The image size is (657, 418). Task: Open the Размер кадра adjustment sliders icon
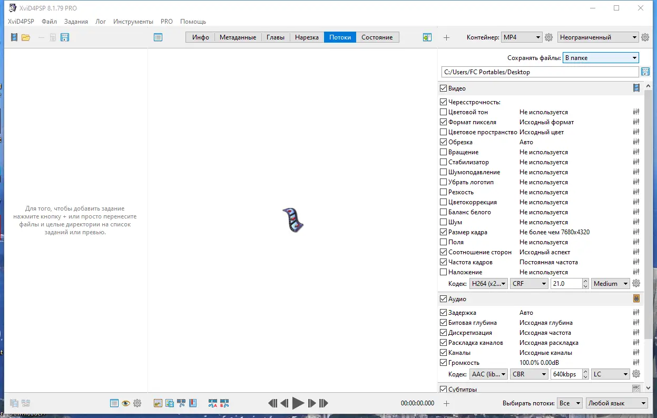point(636,232)
